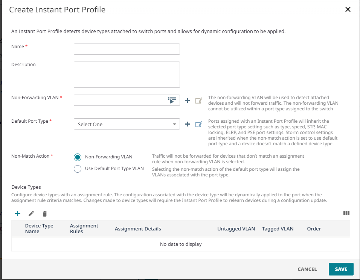Image resolution: width=360 pixels, height=280 pixels.
Task: Click the Untagged VLAN column header
Action: click(x=236, y=229)
